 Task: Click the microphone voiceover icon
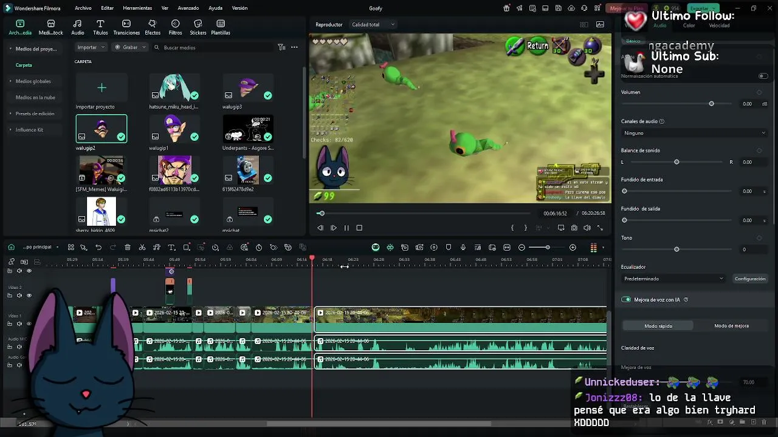(463, 248)
